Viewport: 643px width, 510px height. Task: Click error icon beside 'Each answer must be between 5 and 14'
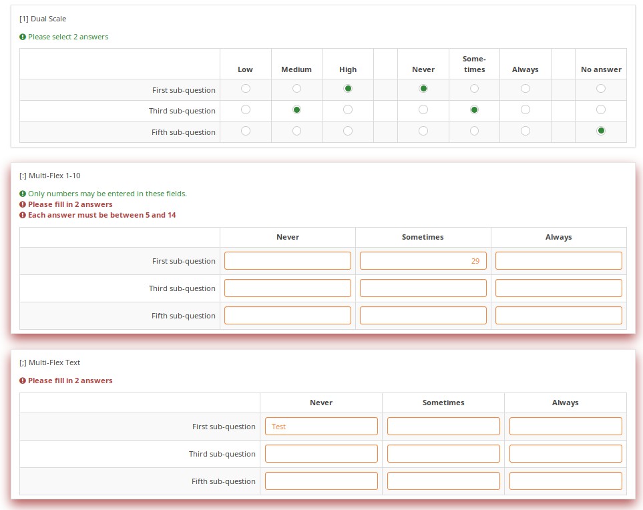[23, 215]
